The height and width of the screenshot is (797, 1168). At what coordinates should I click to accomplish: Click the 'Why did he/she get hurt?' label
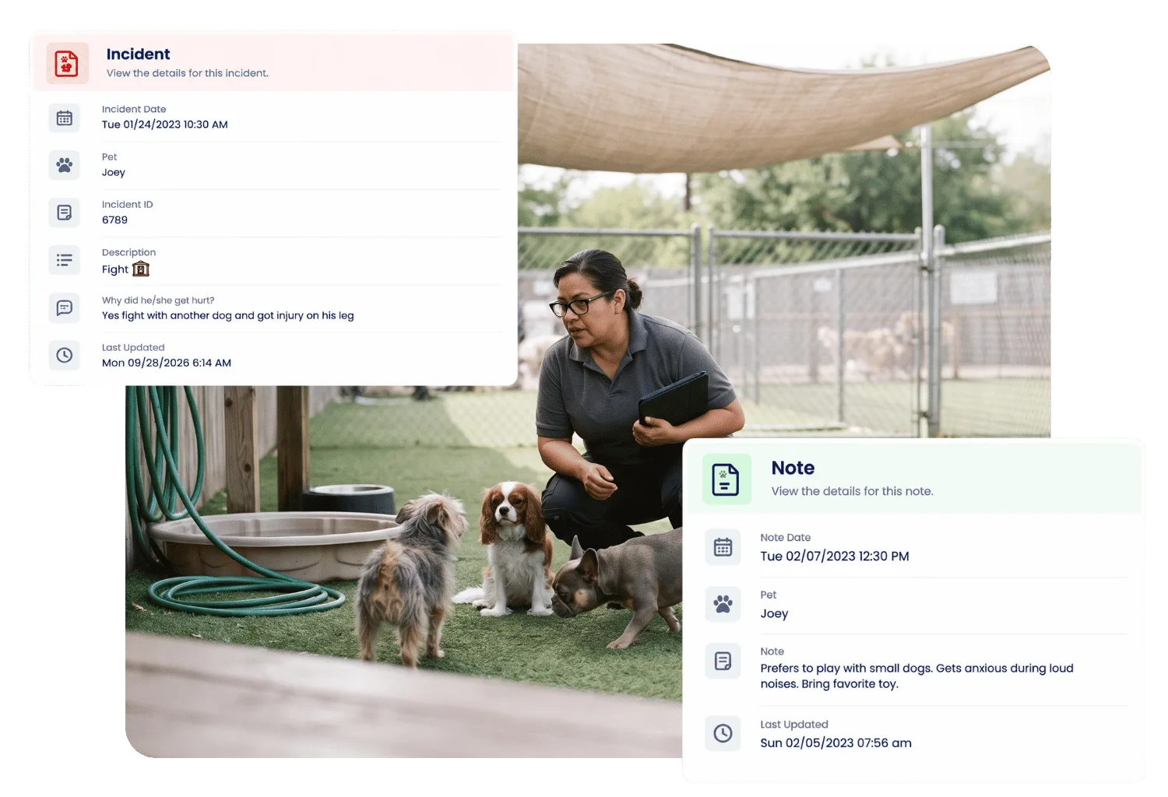[158, 300]
